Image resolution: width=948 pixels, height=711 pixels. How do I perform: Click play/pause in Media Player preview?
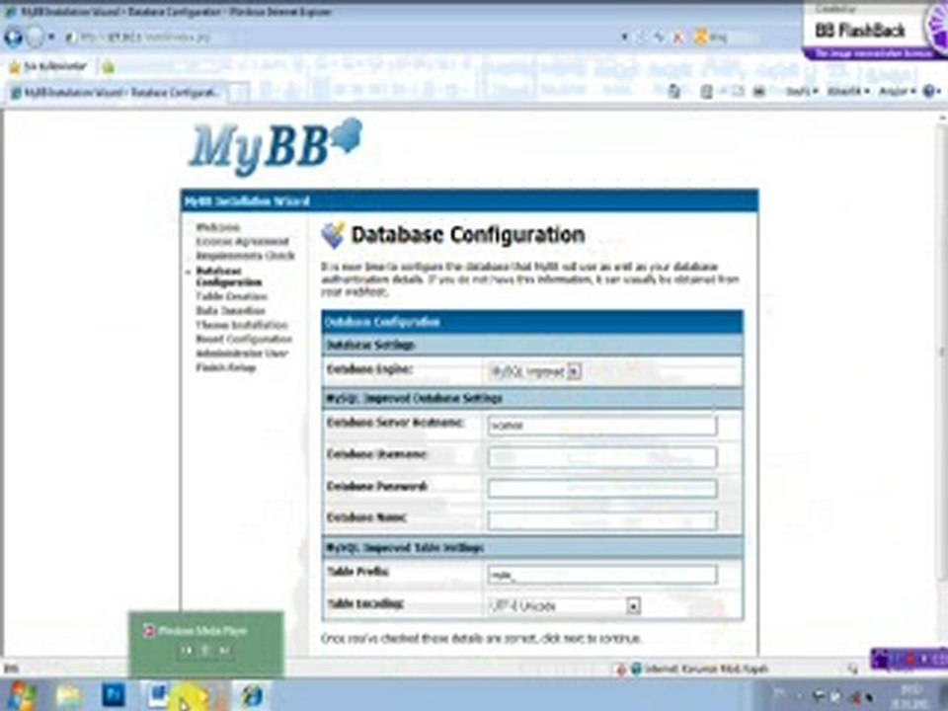(205, 650)
